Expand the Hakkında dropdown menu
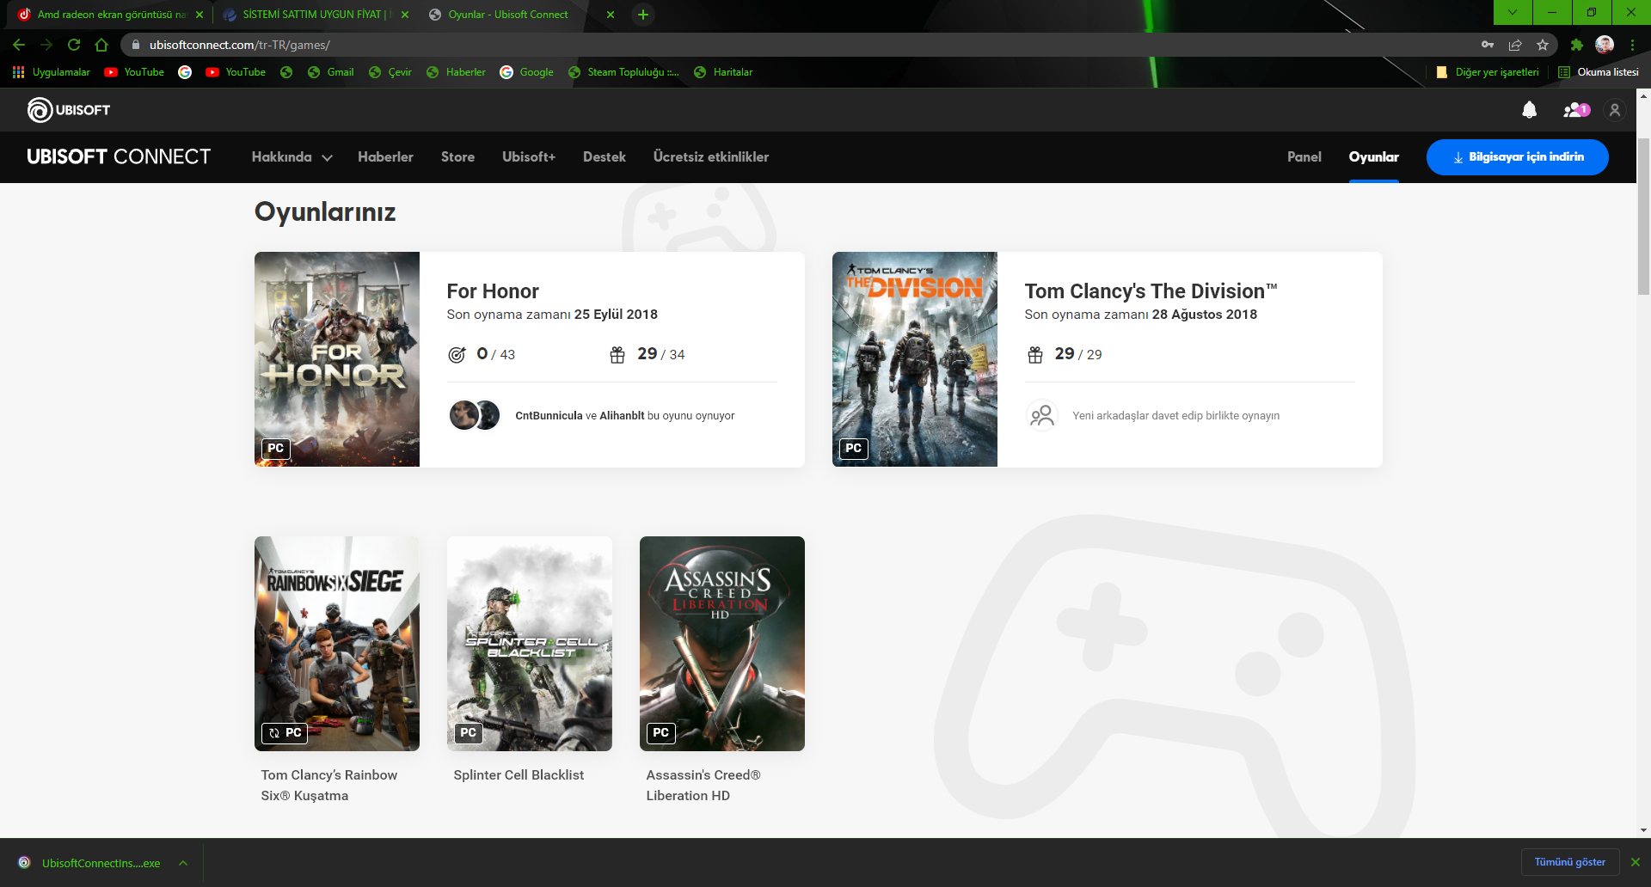This screenshot has height=887, width=1651. (x=292, y=157)
